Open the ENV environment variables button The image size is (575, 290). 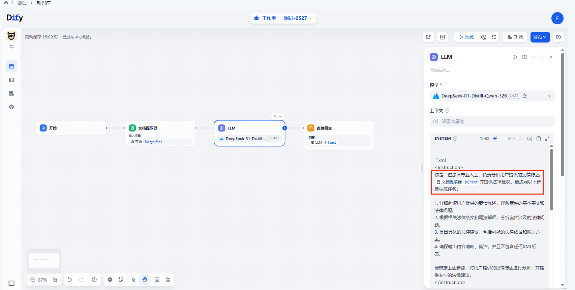pos(443,37)
